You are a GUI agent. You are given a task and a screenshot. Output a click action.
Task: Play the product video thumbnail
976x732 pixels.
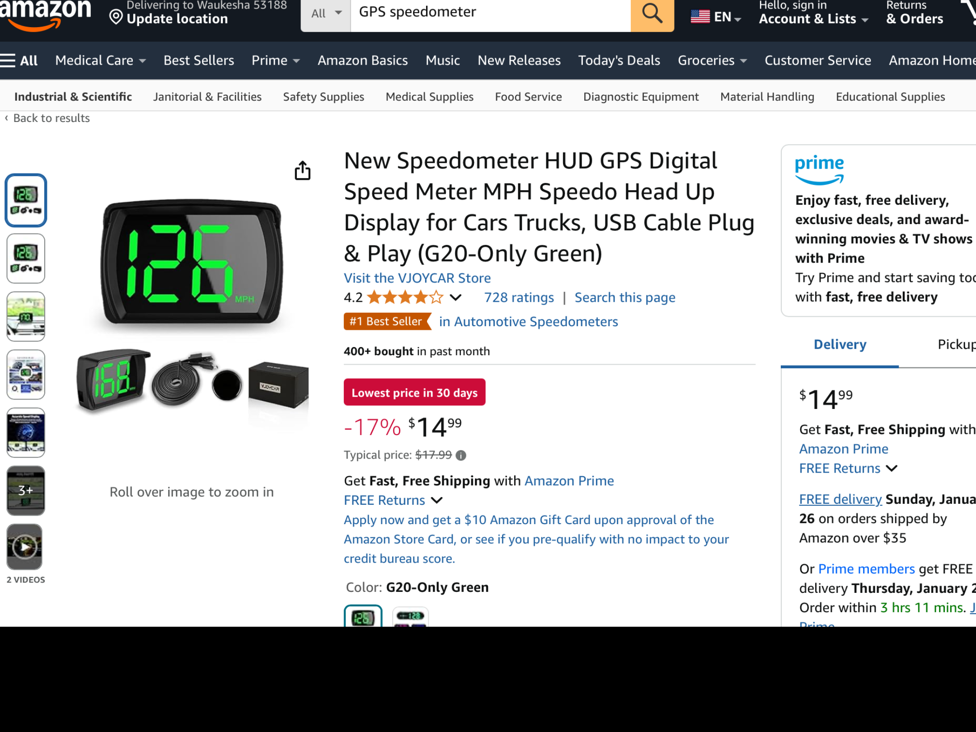[25, 547]
